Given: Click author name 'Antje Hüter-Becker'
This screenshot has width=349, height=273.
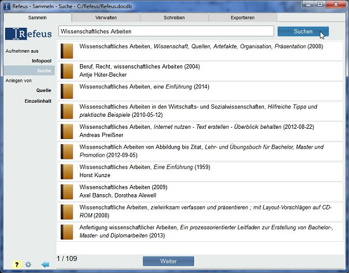Looking at the screenshot, I should [103, 75].
